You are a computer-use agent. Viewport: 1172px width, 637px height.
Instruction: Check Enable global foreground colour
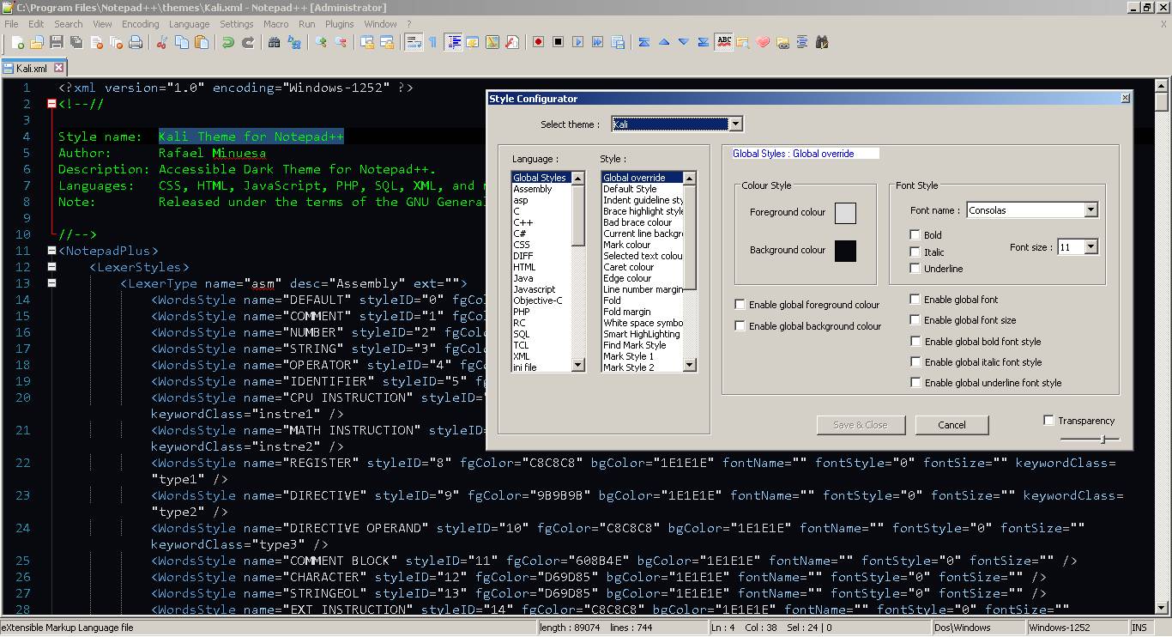[x=740, y=305]
